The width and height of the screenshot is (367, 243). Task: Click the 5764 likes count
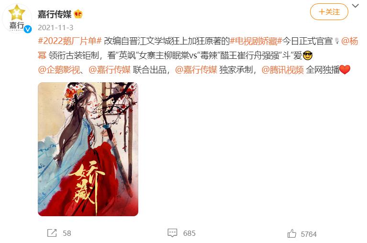coord(309,234)
